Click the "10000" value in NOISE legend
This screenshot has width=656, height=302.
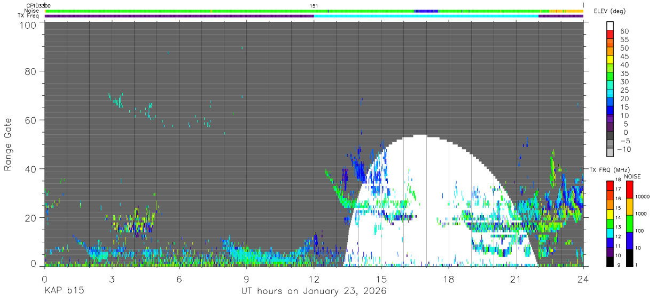coord(643,197)
